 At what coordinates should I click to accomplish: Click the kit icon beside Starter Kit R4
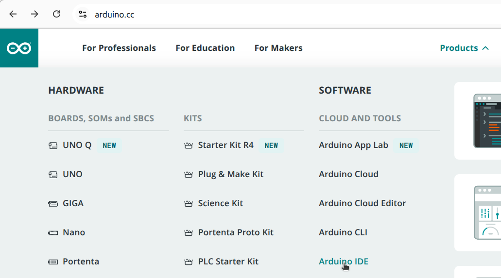(x=189, y=146)
